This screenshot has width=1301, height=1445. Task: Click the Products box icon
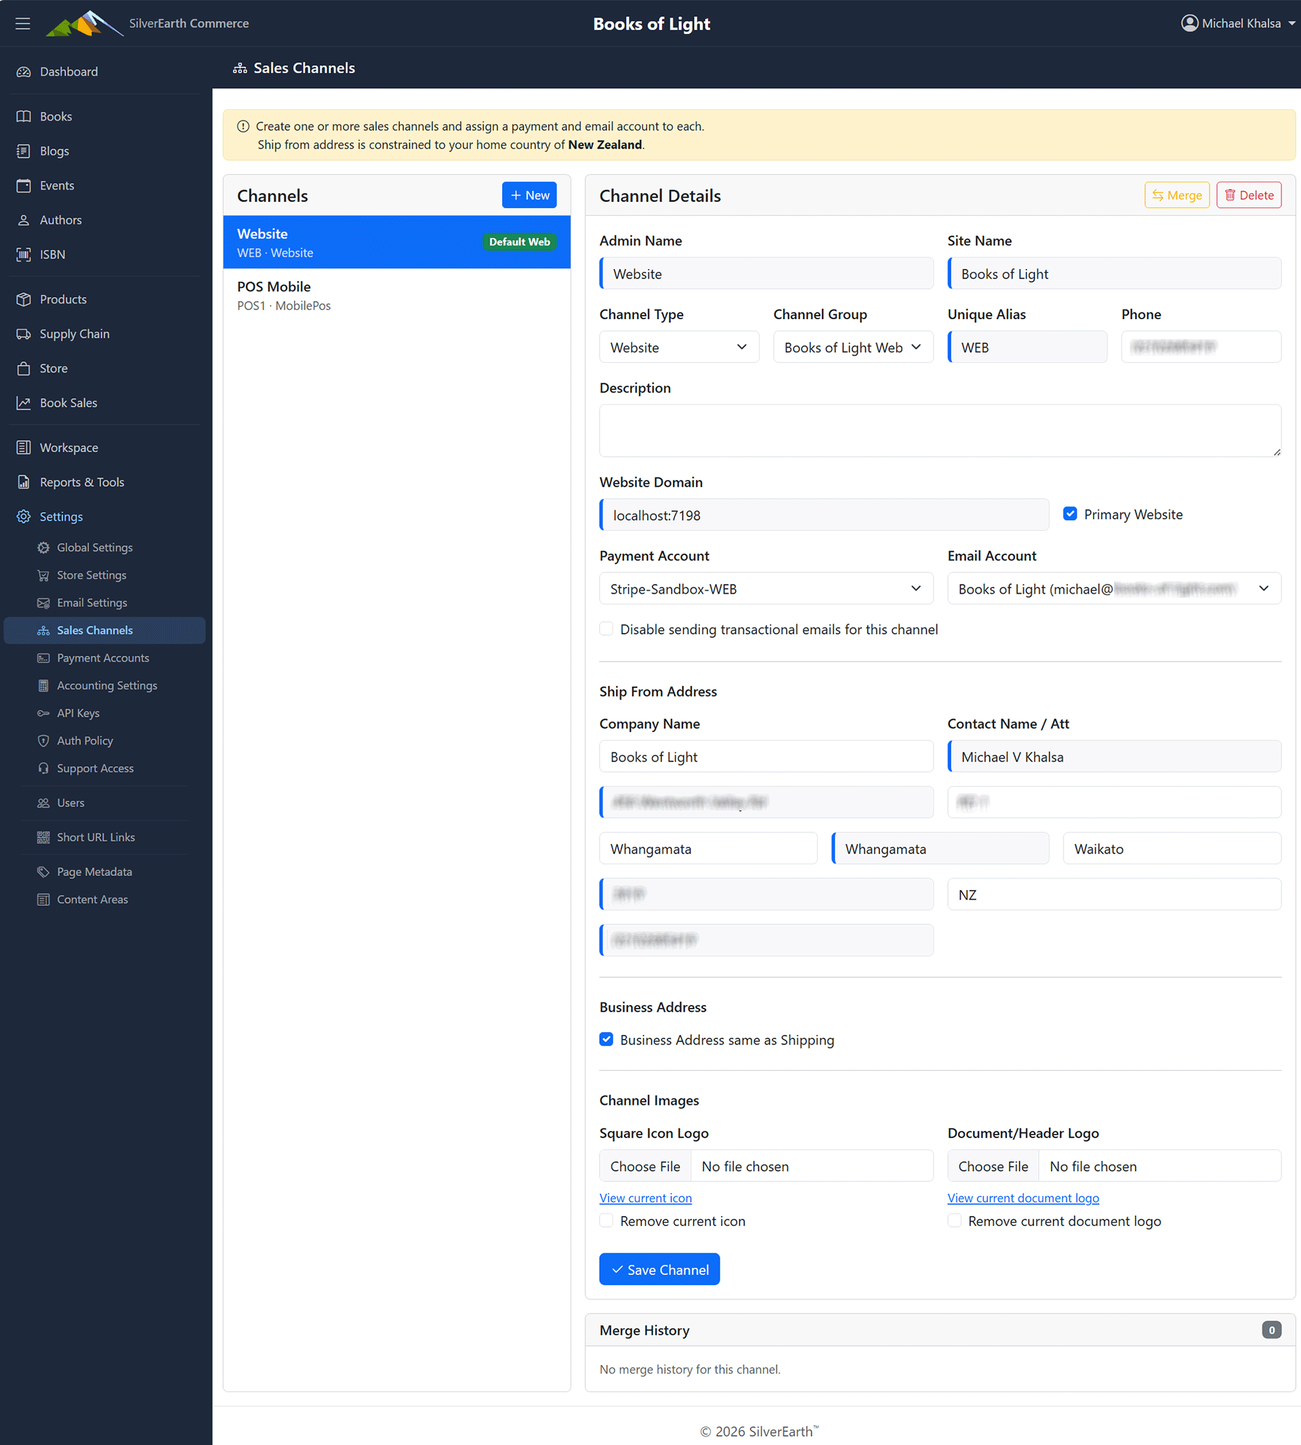[x=24, y=300]
